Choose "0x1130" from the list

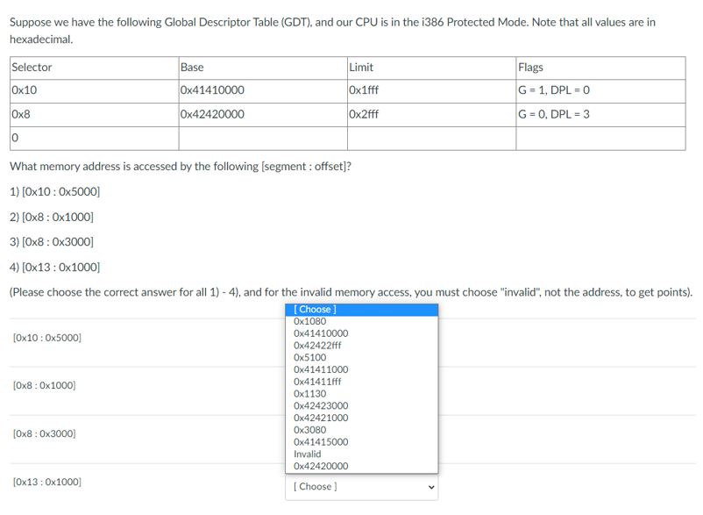coord(309,394)
